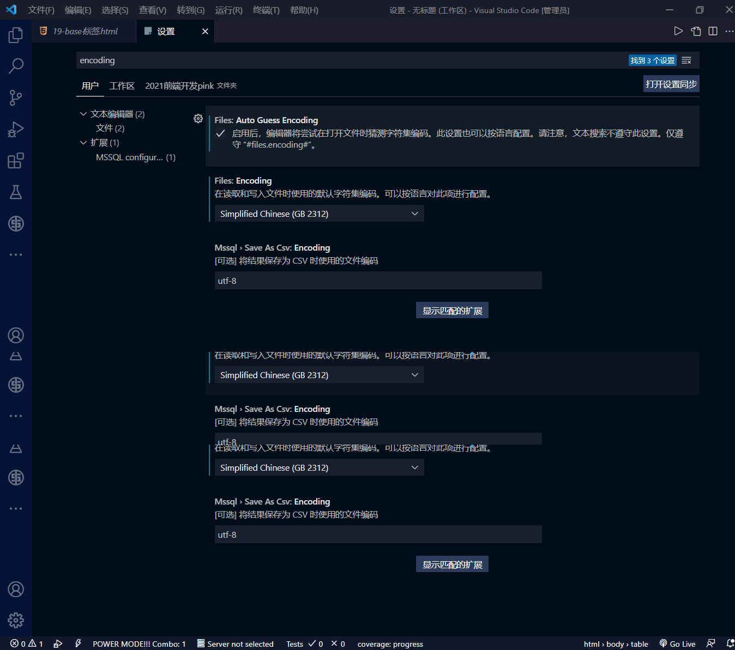
Task: Click Server not selected in status bar
Action: tap(235, 643)
